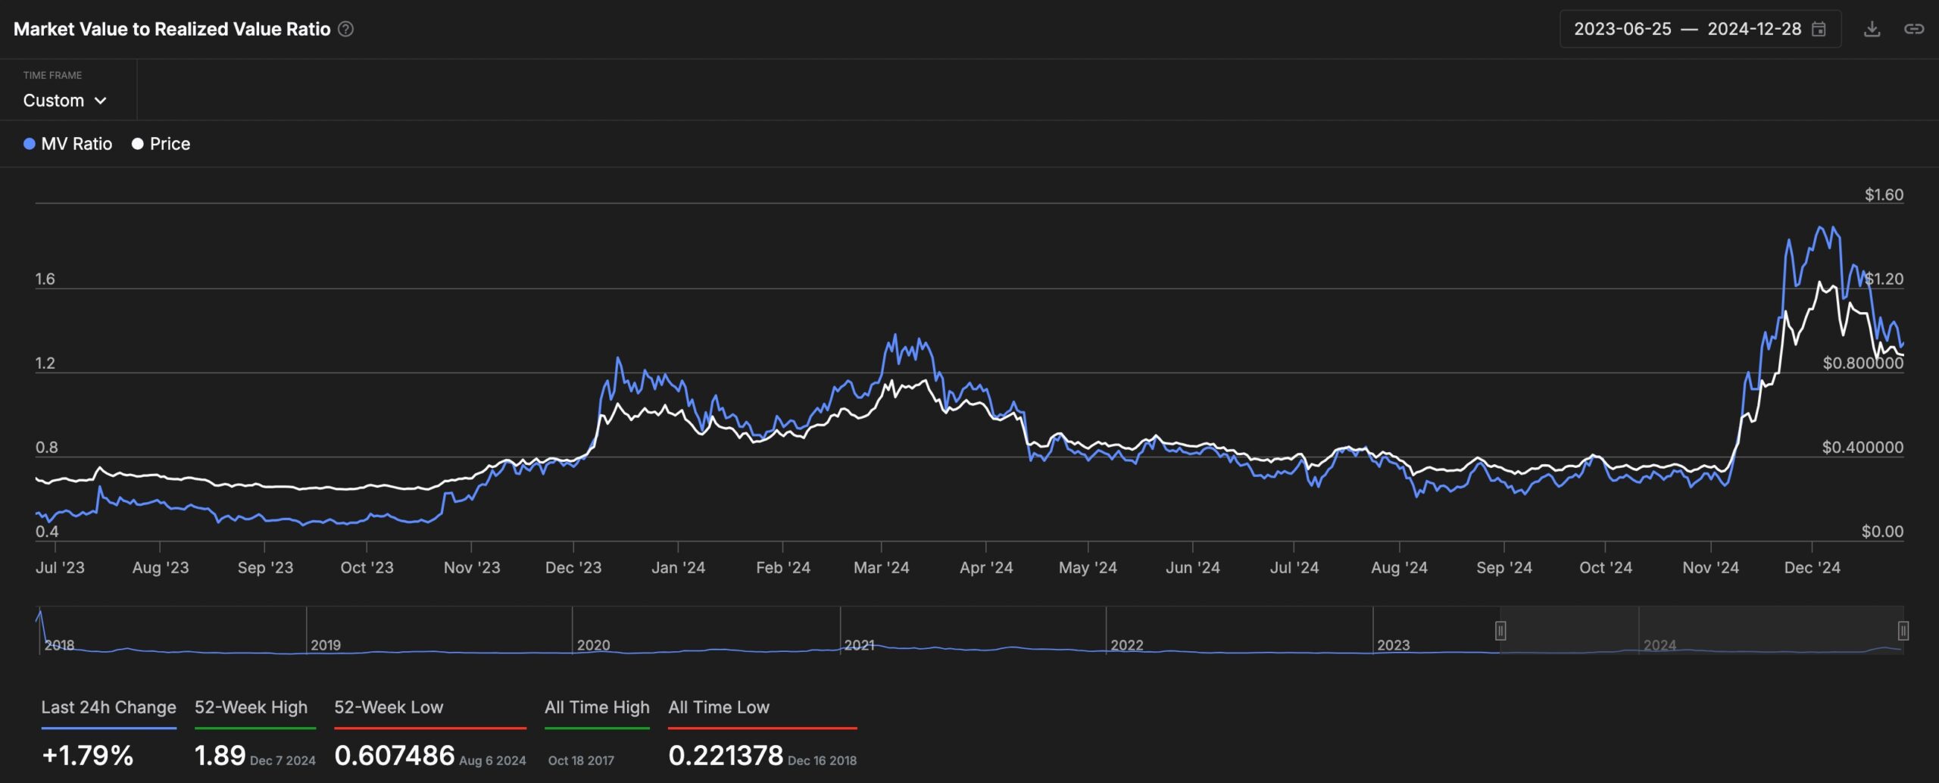Toggle the MV Ratio series legend
This screenshot has height=783, width=1939.
tap(68, 144)
